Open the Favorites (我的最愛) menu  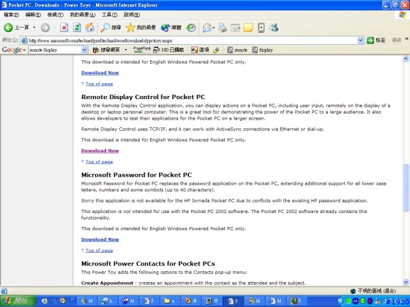83,15
